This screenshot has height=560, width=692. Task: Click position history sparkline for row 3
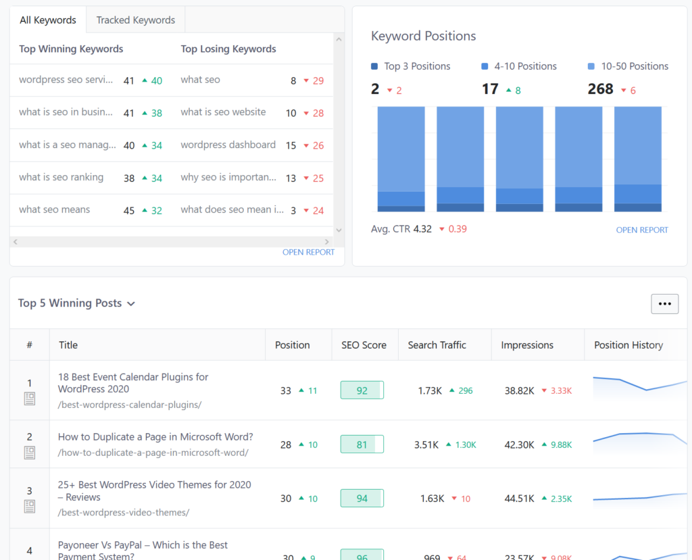pyautogui.click(x=640, y=497)
